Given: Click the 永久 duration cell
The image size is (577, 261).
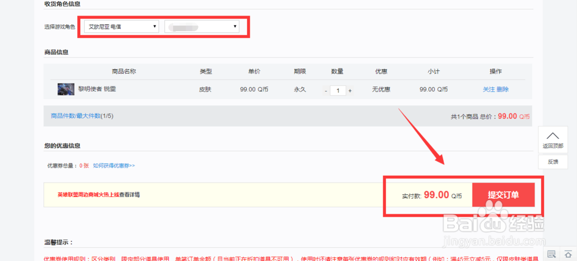Looking at the screenshot, I should point(300,89).
